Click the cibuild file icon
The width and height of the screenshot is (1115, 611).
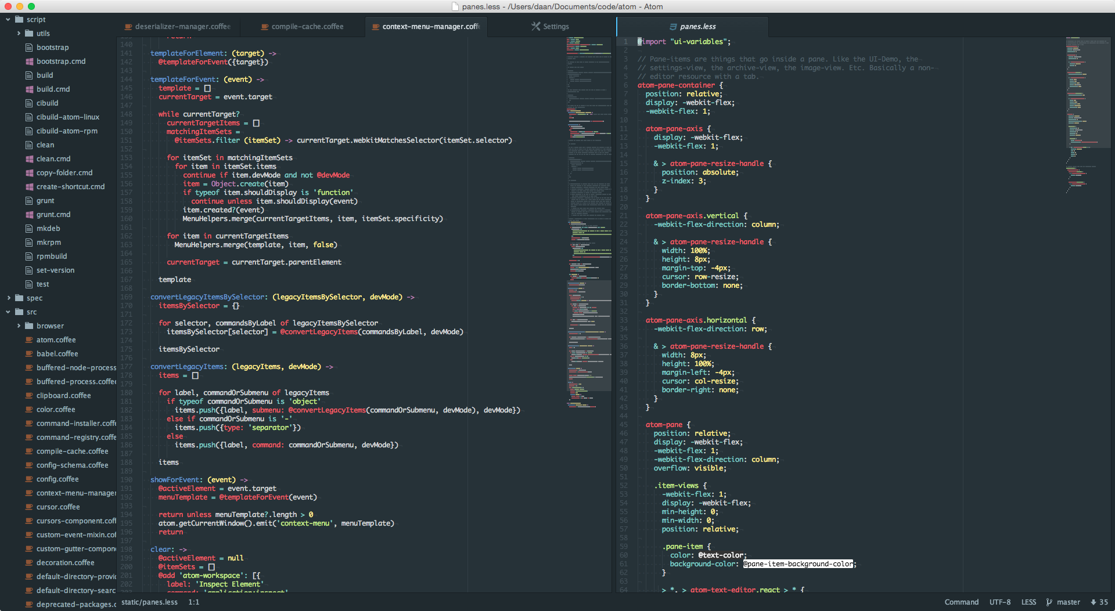pyautogui.click(x=29, y=103)
